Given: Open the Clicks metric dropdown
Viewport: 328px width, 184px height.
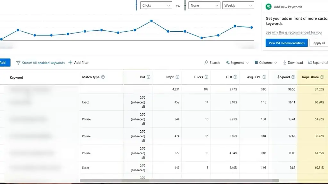Looking at the screenshot, I should (x=156, y=5).
